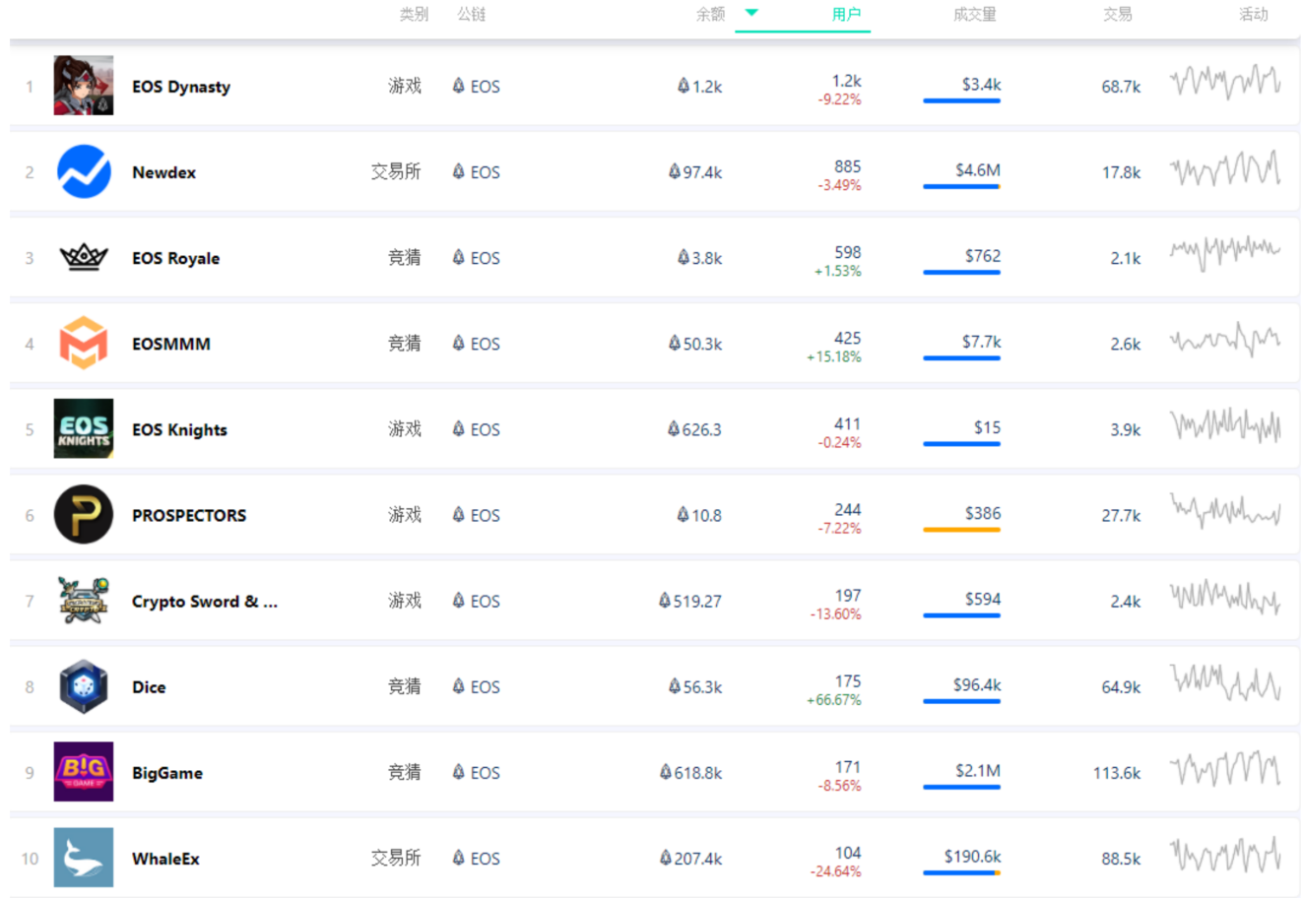Click the PROSPECTORS gold P logo

tap(84, 514)
